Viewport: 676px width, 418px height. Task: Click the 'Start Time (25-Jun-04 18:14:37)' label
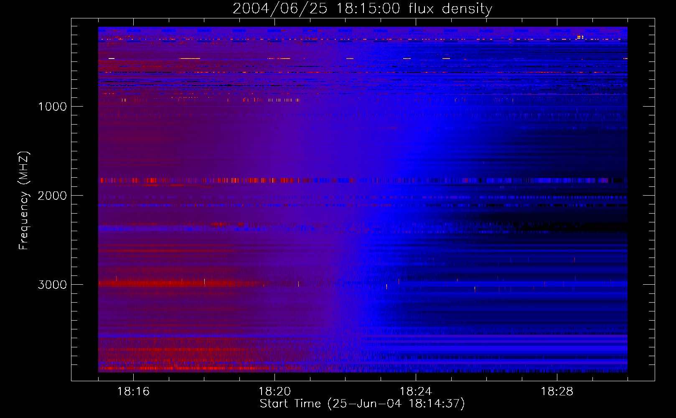[x=362, y=404]
